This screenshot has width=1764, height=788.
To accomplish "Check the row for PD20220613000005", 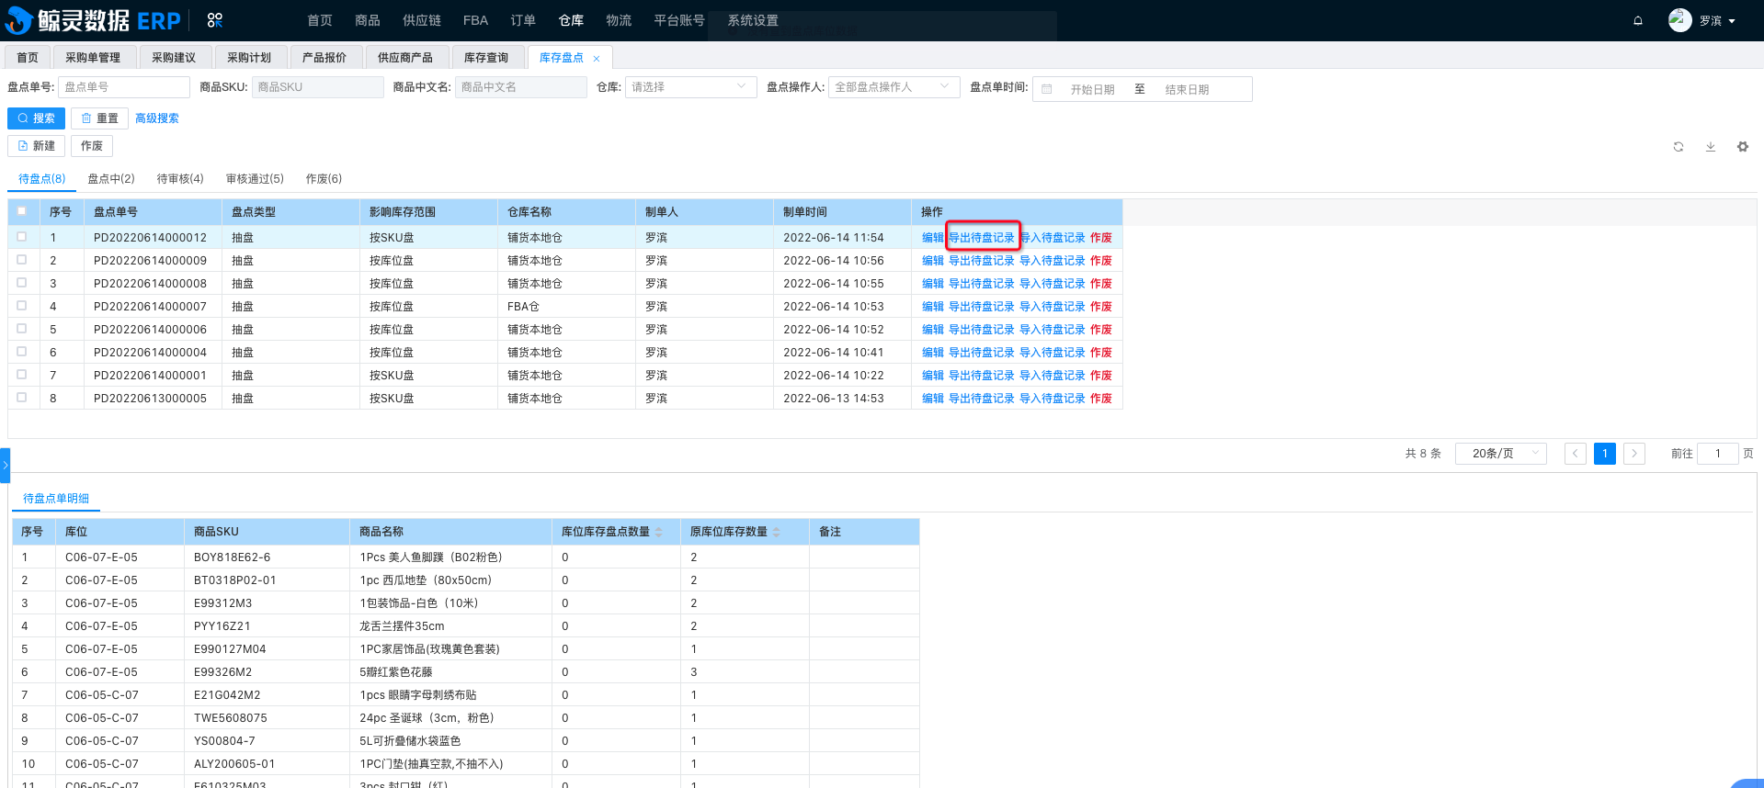I will click(22, 398).
